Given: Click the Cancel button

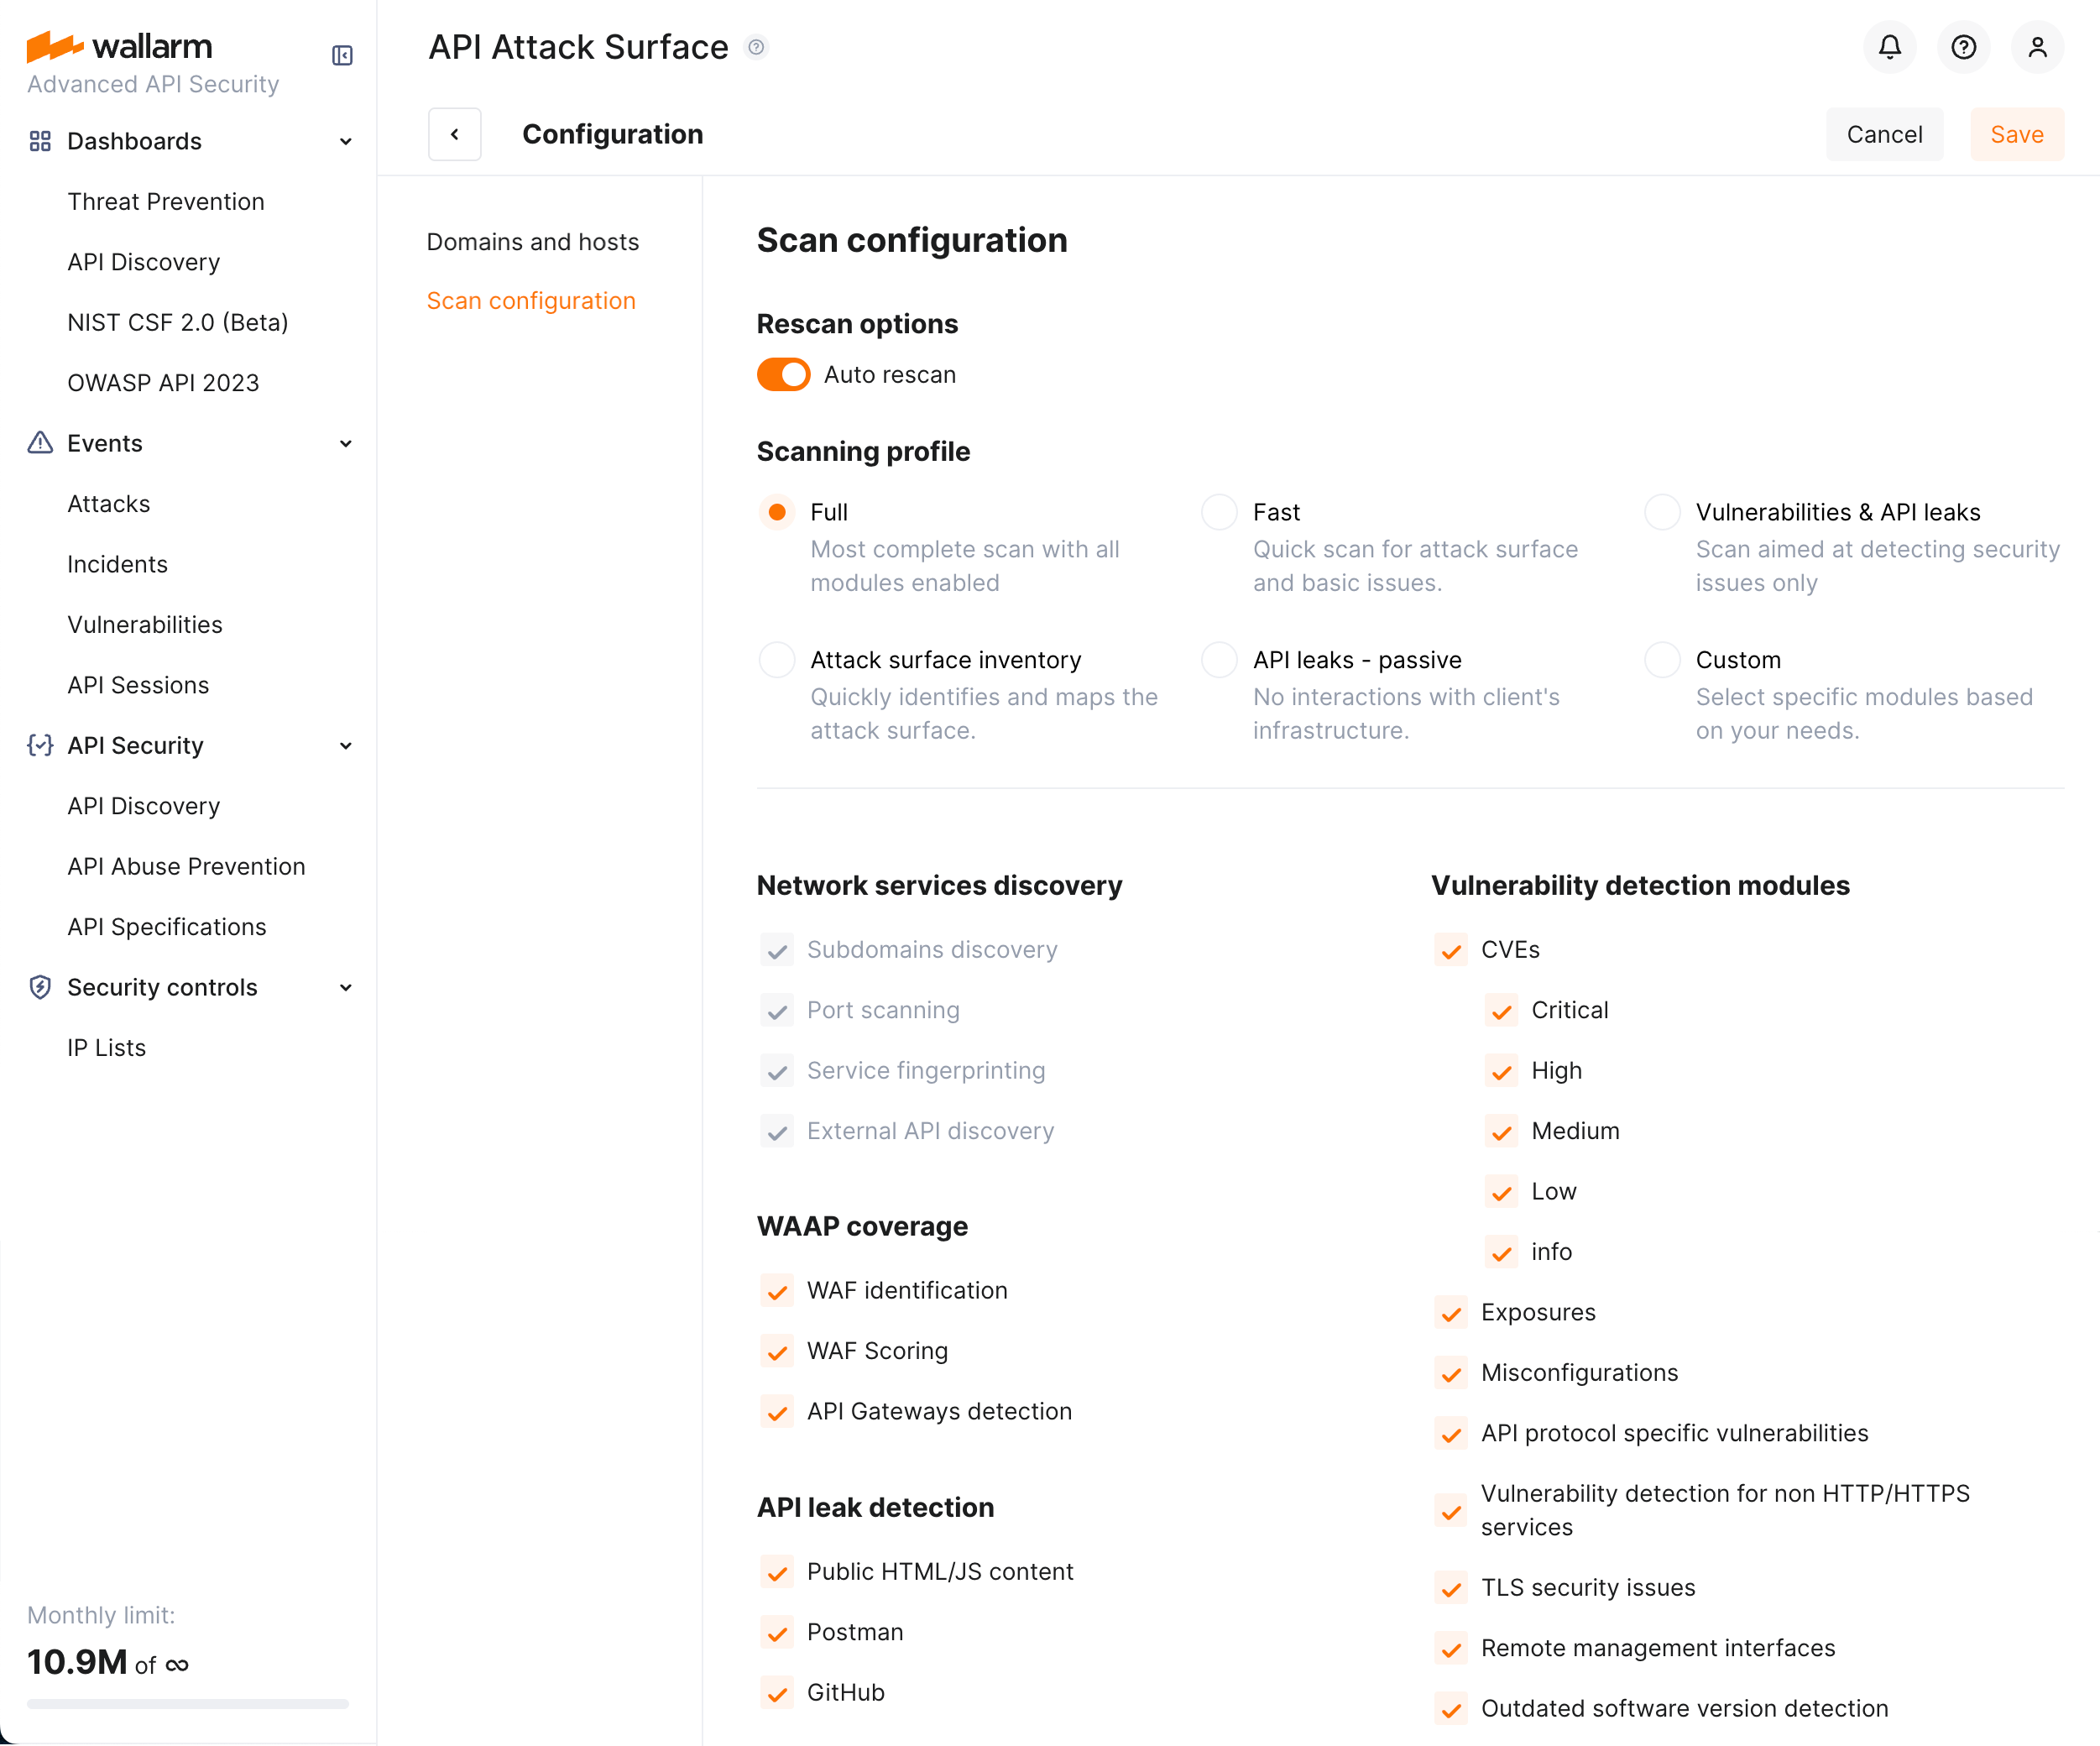Looking at the screenshot, I should click(1884, 134).
